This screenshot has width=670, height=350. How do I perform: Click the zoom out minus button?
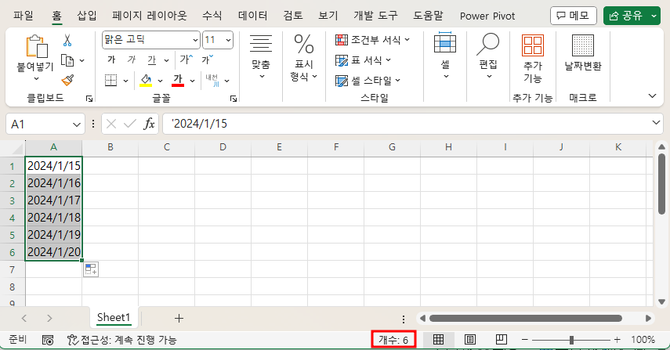click(x=525, y=340)
